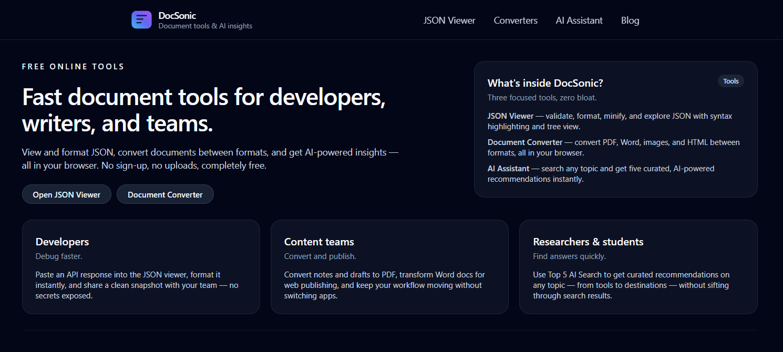Screen dimensions: 783x352
Task: Click bold 'JSON Viewer' in feature list
Action: [x=510, y=116]
